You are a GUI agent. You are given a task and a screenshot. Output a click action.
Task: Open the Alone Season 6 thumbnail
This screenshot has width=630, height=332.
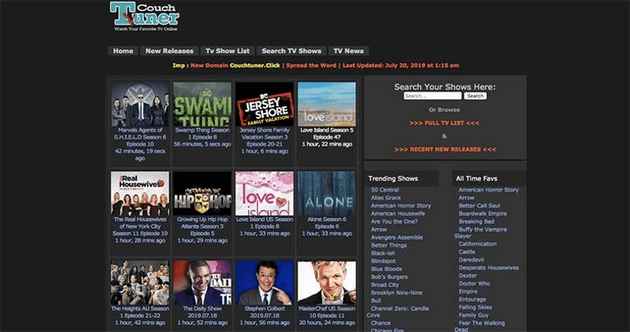click(x=326, y=194)
